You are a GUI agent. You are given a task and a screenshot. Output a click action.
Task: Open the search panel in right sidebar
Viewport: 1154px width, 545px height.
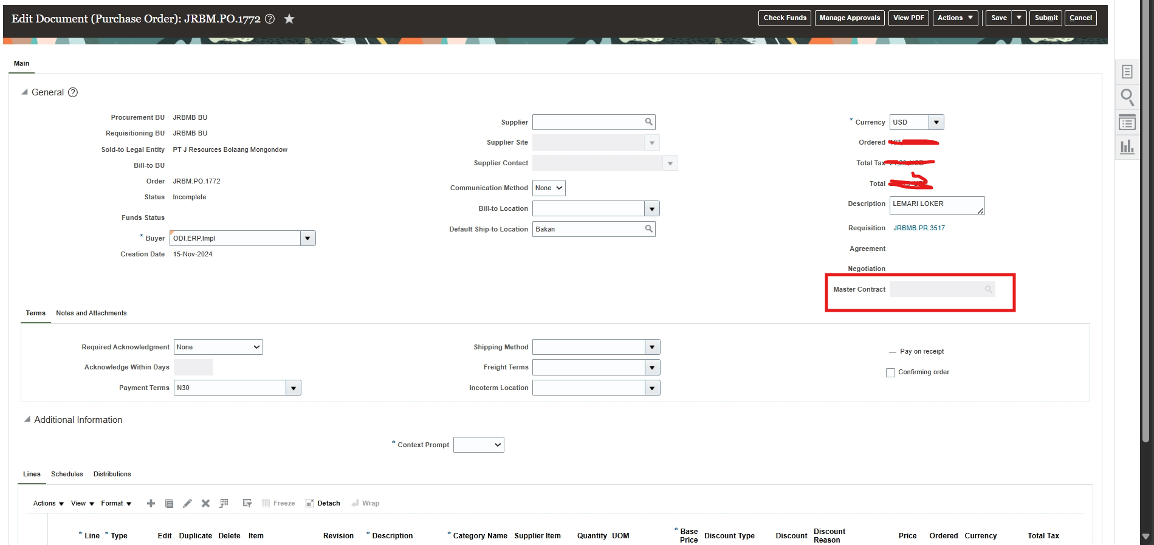(1127, 97)
